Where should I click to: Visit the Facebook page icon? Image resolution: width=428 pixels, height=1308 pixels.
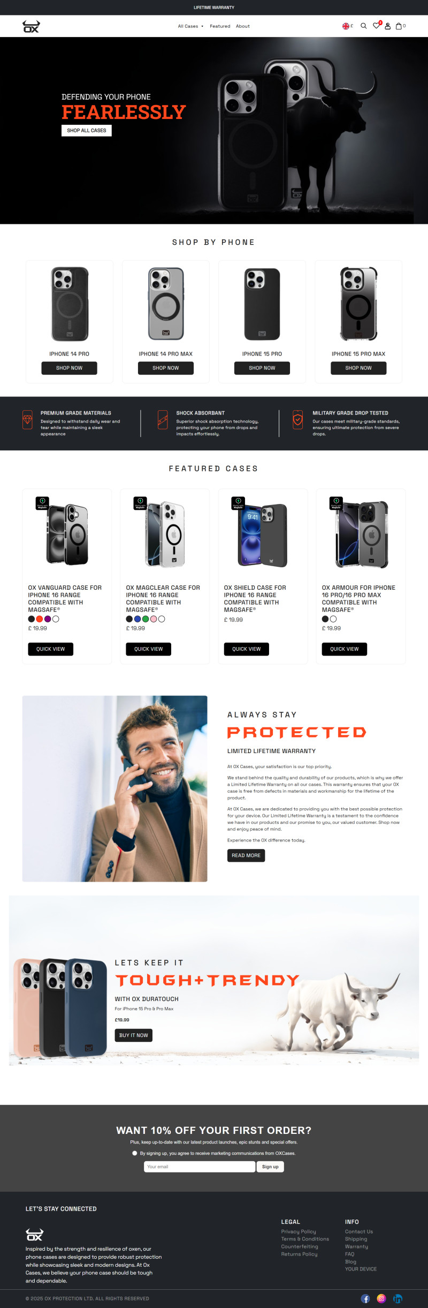click(x=365, y=1298)
